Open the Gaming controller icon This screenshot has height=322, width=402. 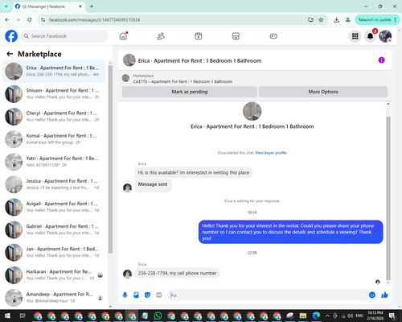[x=273, y=36]
